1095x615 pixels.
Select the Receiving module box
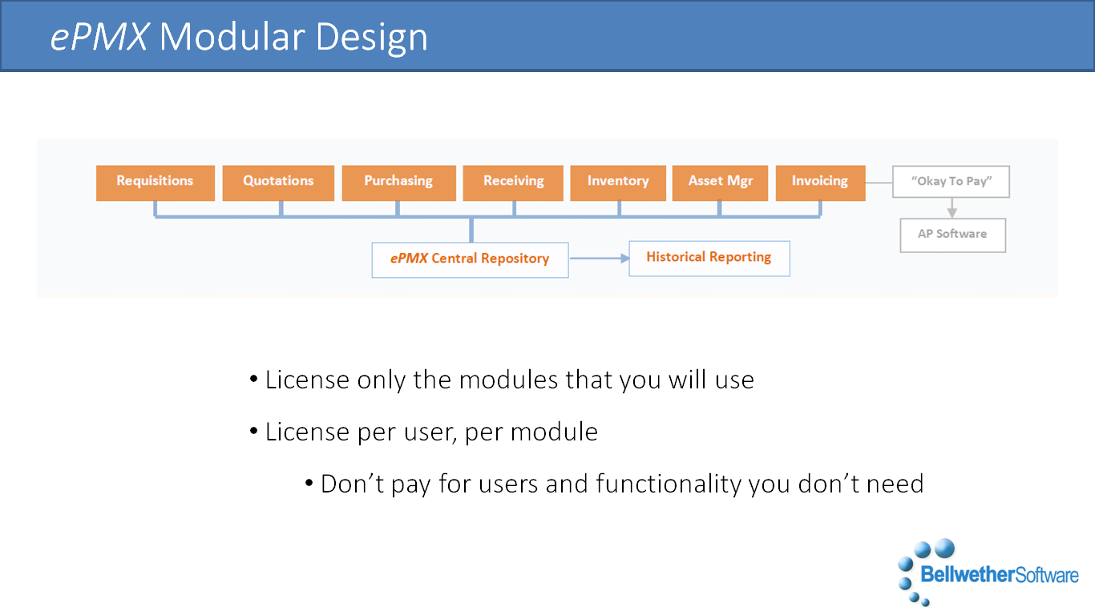click(x=513, y=183)
